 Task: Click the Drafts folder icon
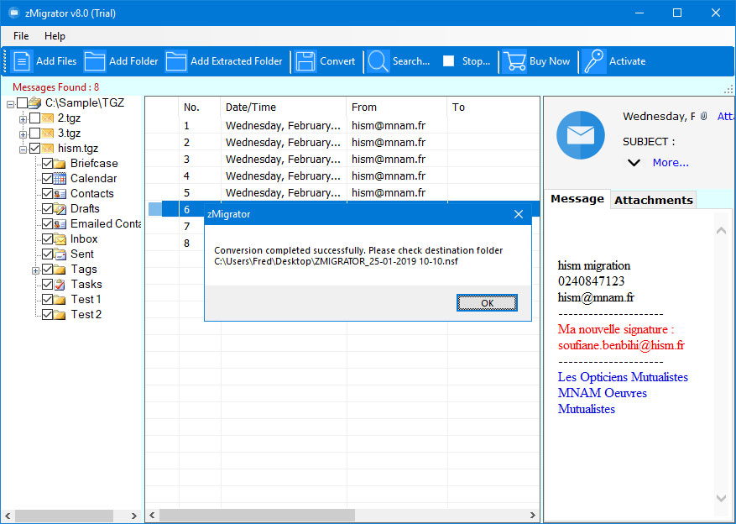coord(60,208)
